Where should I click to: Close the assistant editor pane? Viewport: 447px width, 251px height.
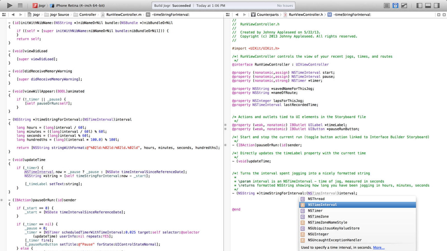444,15
